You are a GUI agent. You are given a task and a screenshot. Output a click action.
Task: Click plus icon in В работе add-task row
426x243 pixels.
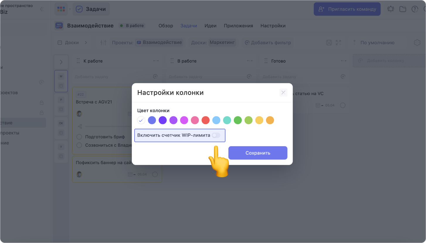[249, 77]
